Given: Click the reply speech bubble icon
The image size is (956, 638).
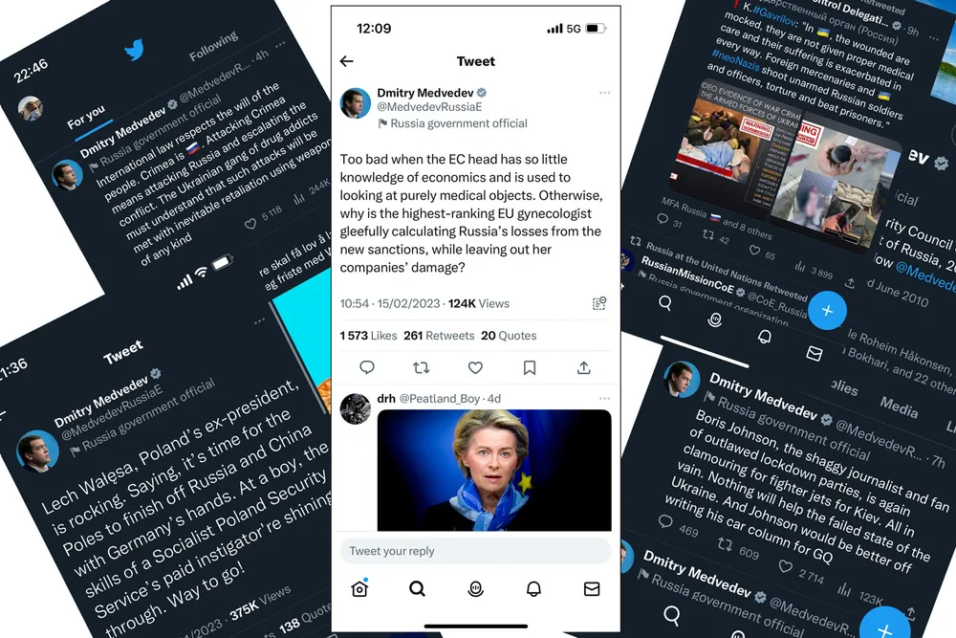Looking at the screenshot, I should [367, 367].
